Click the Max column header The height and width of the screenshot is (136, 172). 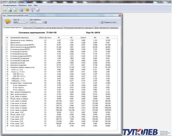(108, 37)
